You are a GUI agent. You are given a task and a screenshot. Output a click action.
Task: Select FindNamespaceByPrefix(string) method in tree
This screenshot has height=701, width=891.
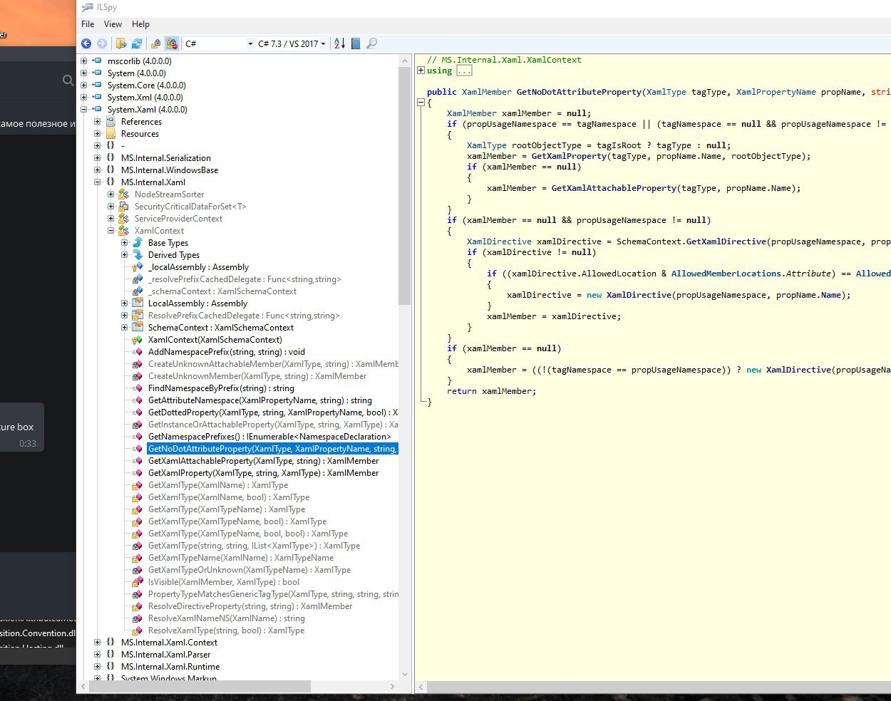coord(221,388)
